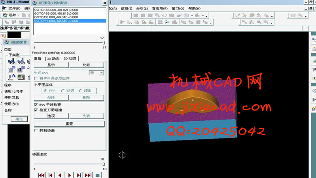Screen dimensions: 316x178
Task: Open the 分析(L) menu
Action: (142, 8)
